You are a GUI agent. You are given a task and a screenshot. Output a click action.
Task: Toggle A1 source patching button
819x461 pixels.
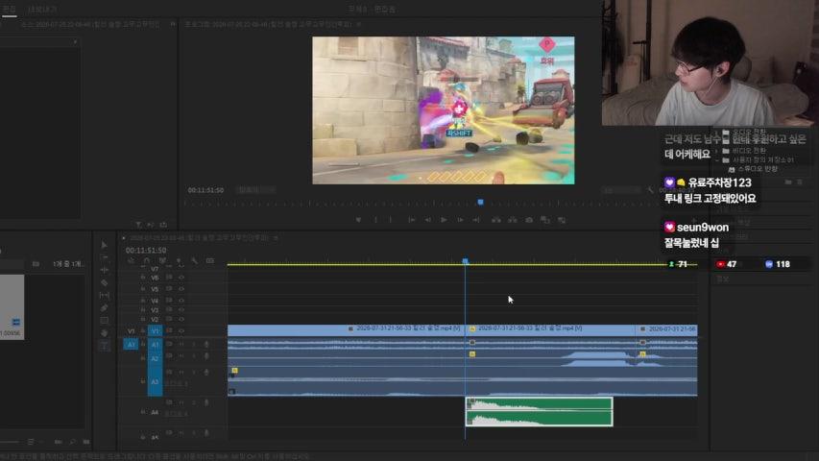pos(132,345)
